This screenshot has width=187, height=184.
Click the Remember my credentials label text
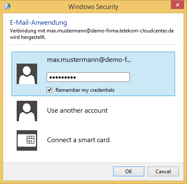85,90
